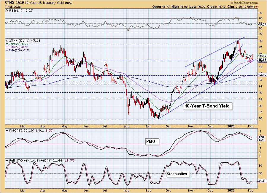
Task: Click the 45.27 tag on RSI axis
Action: coord(262,25)
